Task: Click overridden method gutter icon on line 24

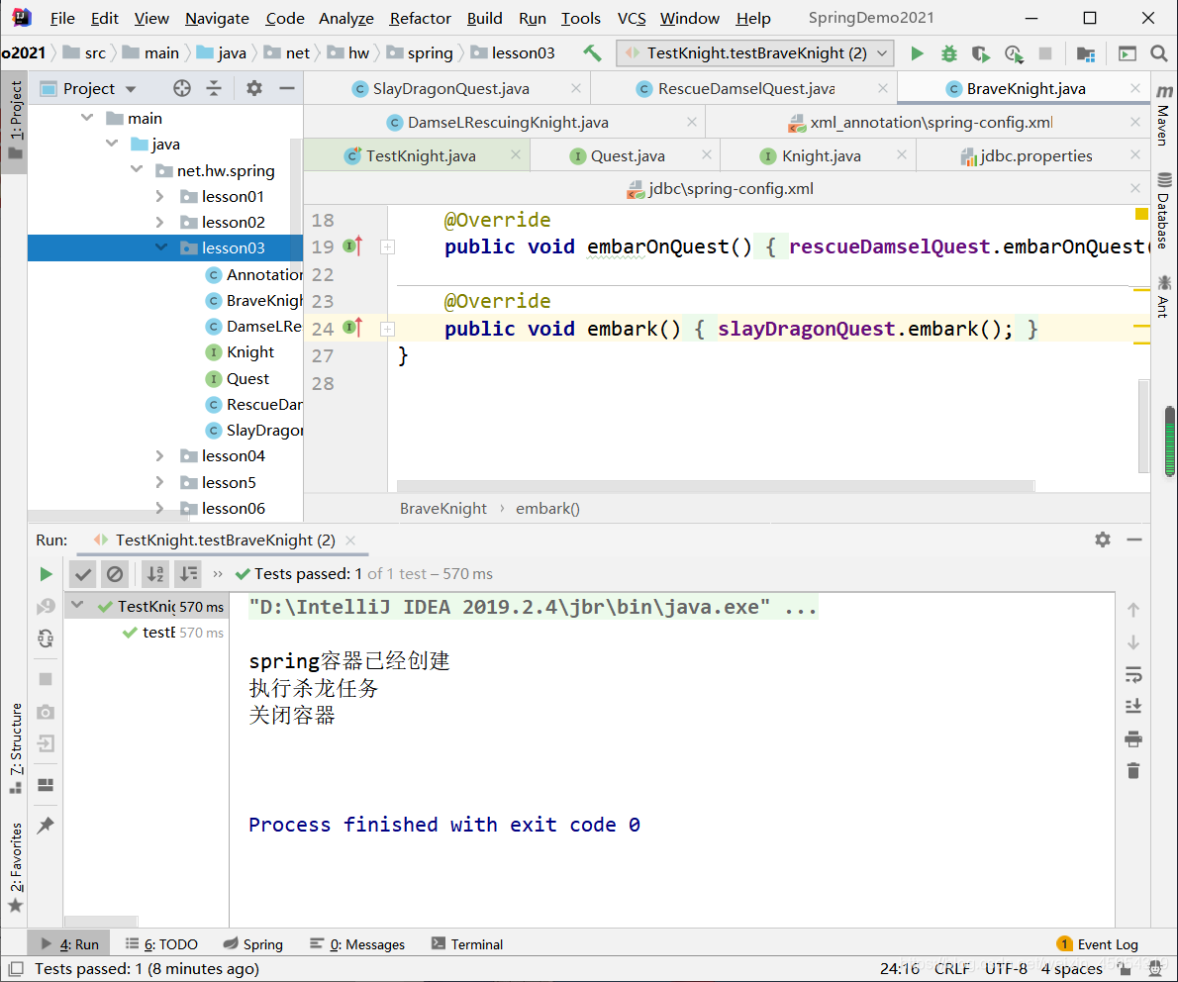Action: tap(353, 328)
